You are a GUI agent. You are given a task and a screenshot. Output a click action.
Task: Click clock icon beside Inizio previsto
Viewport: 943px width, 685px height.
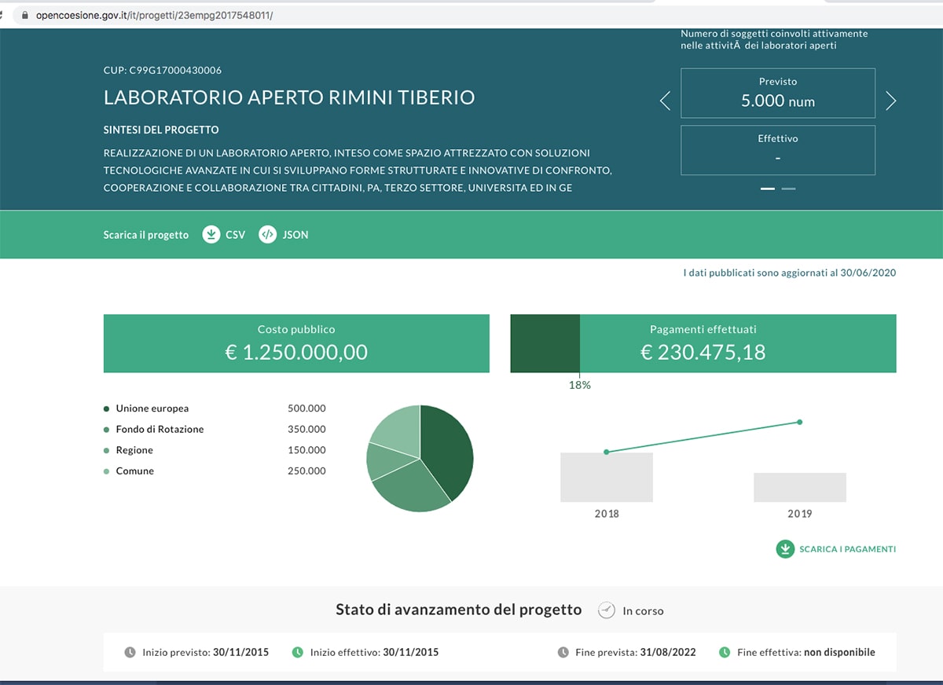pyautogui.click(x=130, y=652)
